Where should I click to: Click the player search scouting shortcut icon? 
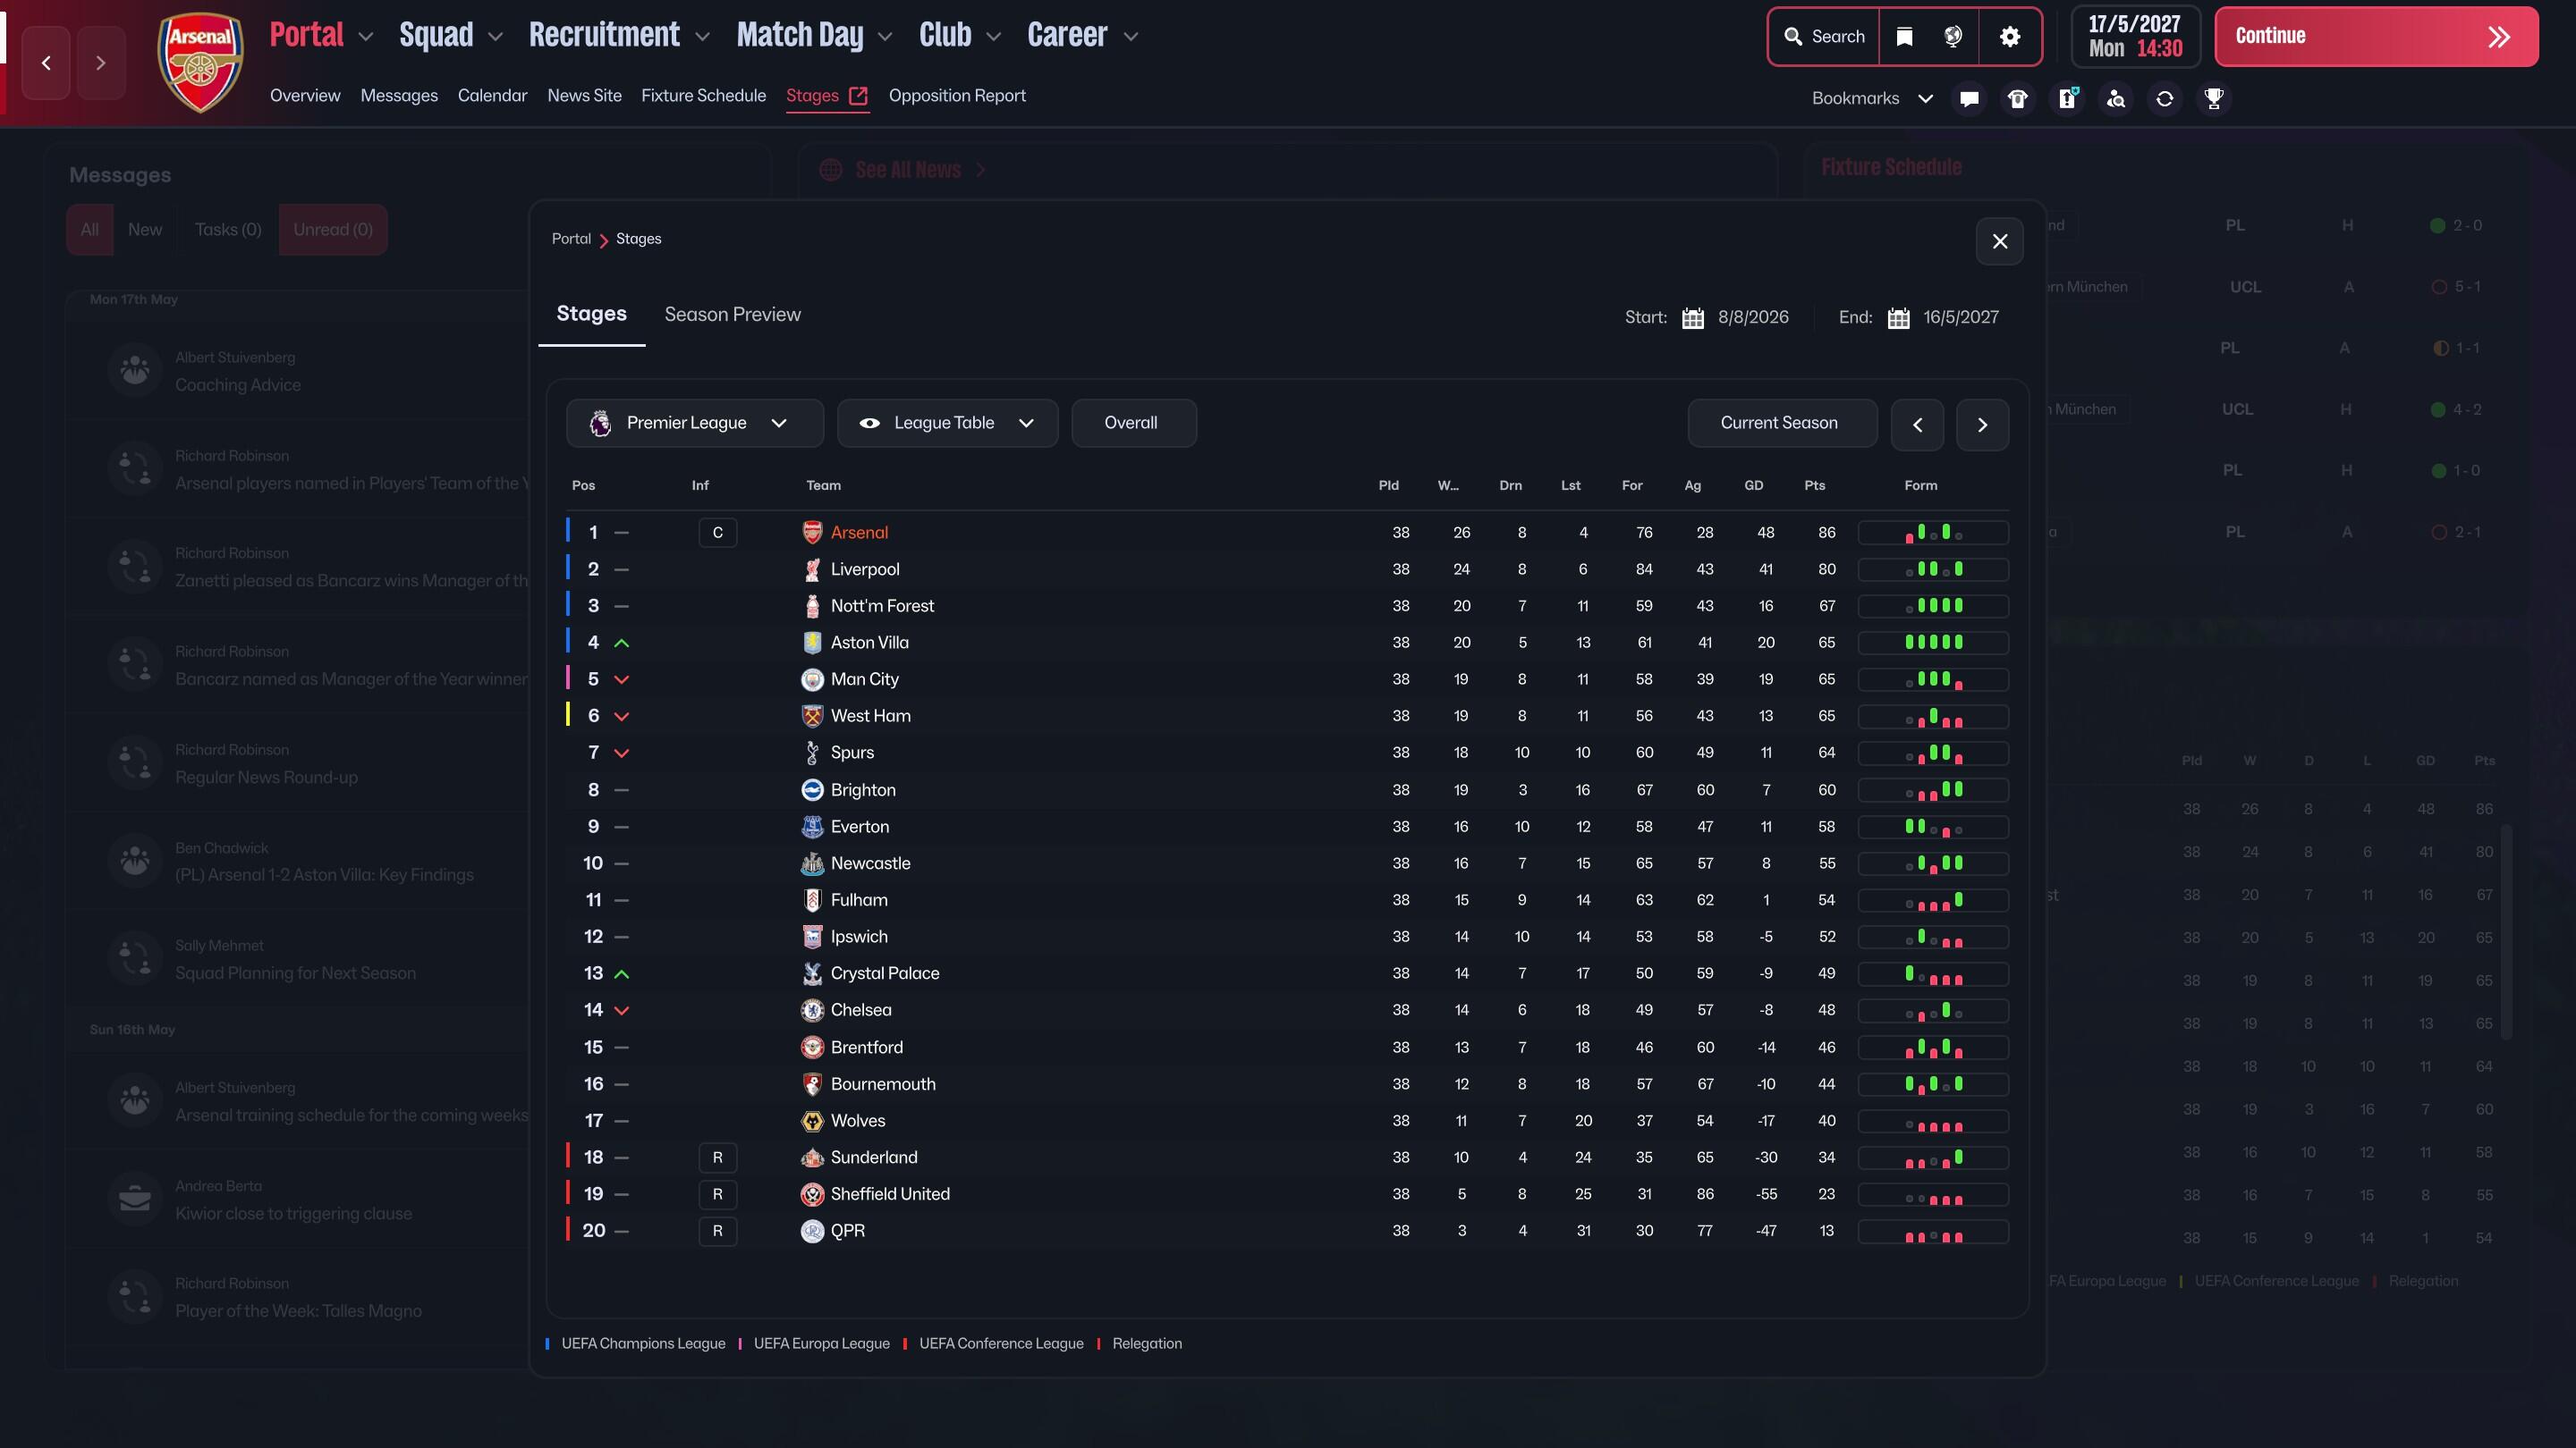2116,99
